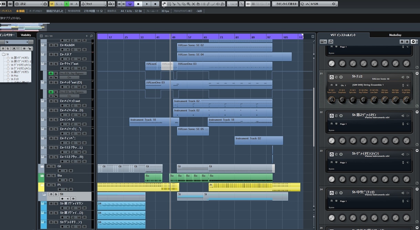The image size is (420, 230).
Task: Add a track instrument in VST rack
Action: [x=323, y=42]
